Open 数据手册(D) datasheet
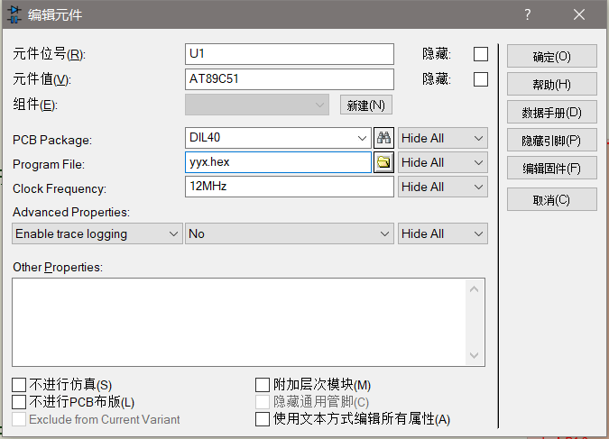The height and width of the screenshot is (439, 609). 552,112
